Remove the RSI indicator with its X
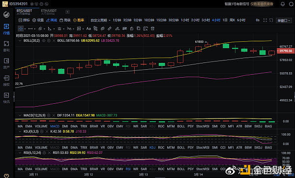Viewport: 295px width, 178px height. pos(49,152)
